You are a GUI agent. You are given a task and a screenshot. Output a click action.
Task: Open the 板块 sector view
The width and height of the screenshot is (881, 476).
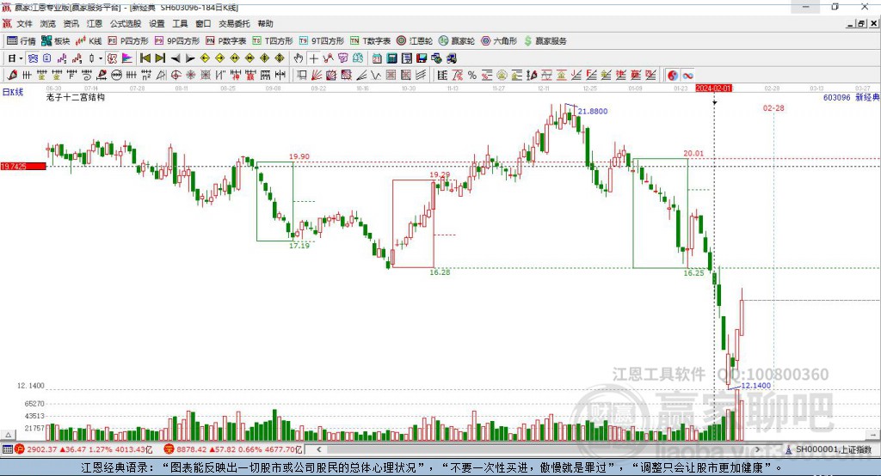pos(56,41)
